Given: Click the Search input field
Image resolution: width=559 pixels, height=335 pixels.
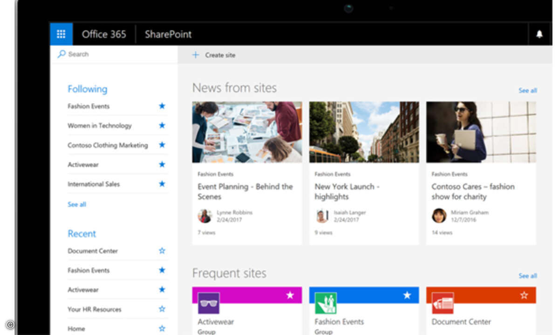Looking at the screenshot, I should [x=114, y=54].
